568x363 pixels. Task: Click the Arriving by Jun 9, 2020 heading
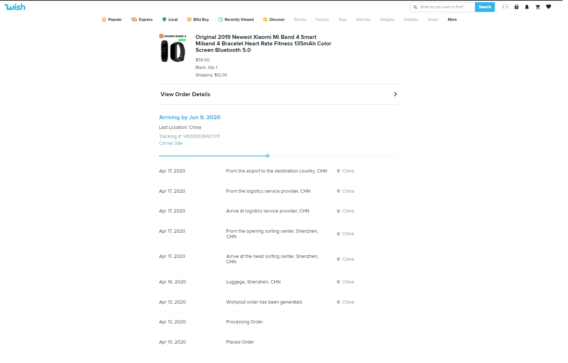point(190,117)
